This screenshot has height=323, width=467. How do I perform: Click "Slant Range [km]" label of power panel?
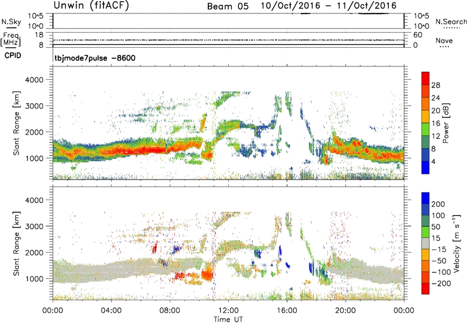point(16,123)
